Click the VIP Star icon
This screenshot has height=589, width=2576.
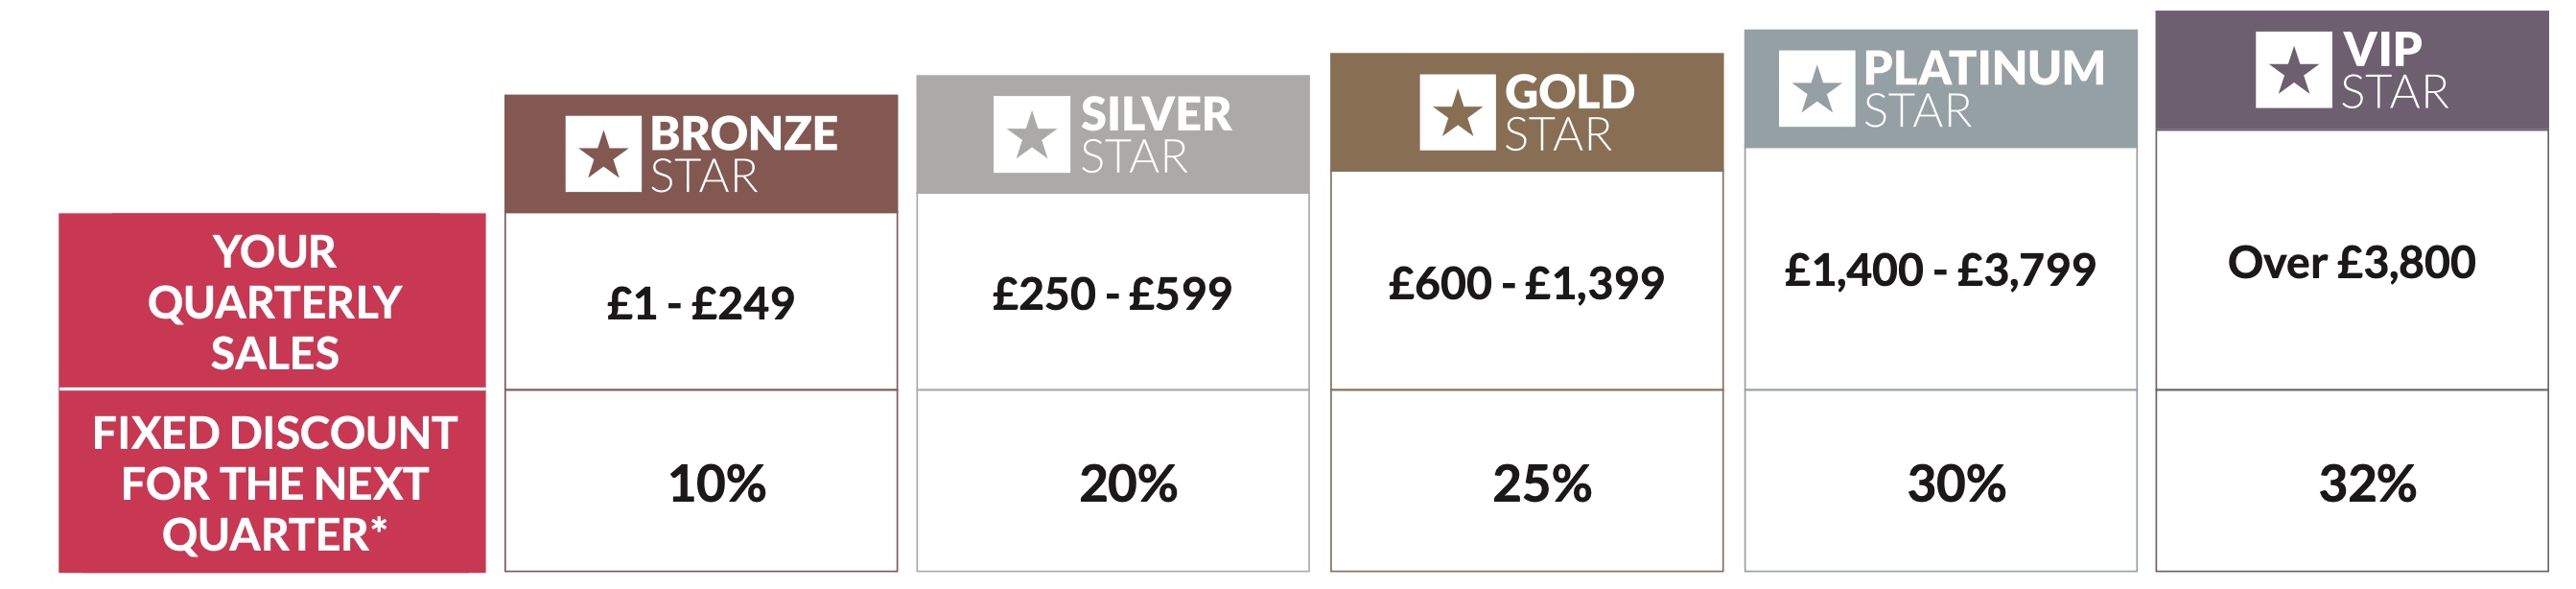point(2293,70)
